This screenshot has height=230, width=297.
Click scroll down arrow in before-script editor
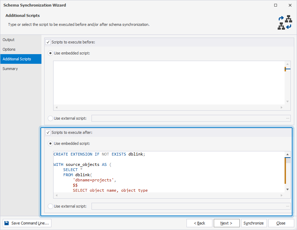(x=288, y=102)
